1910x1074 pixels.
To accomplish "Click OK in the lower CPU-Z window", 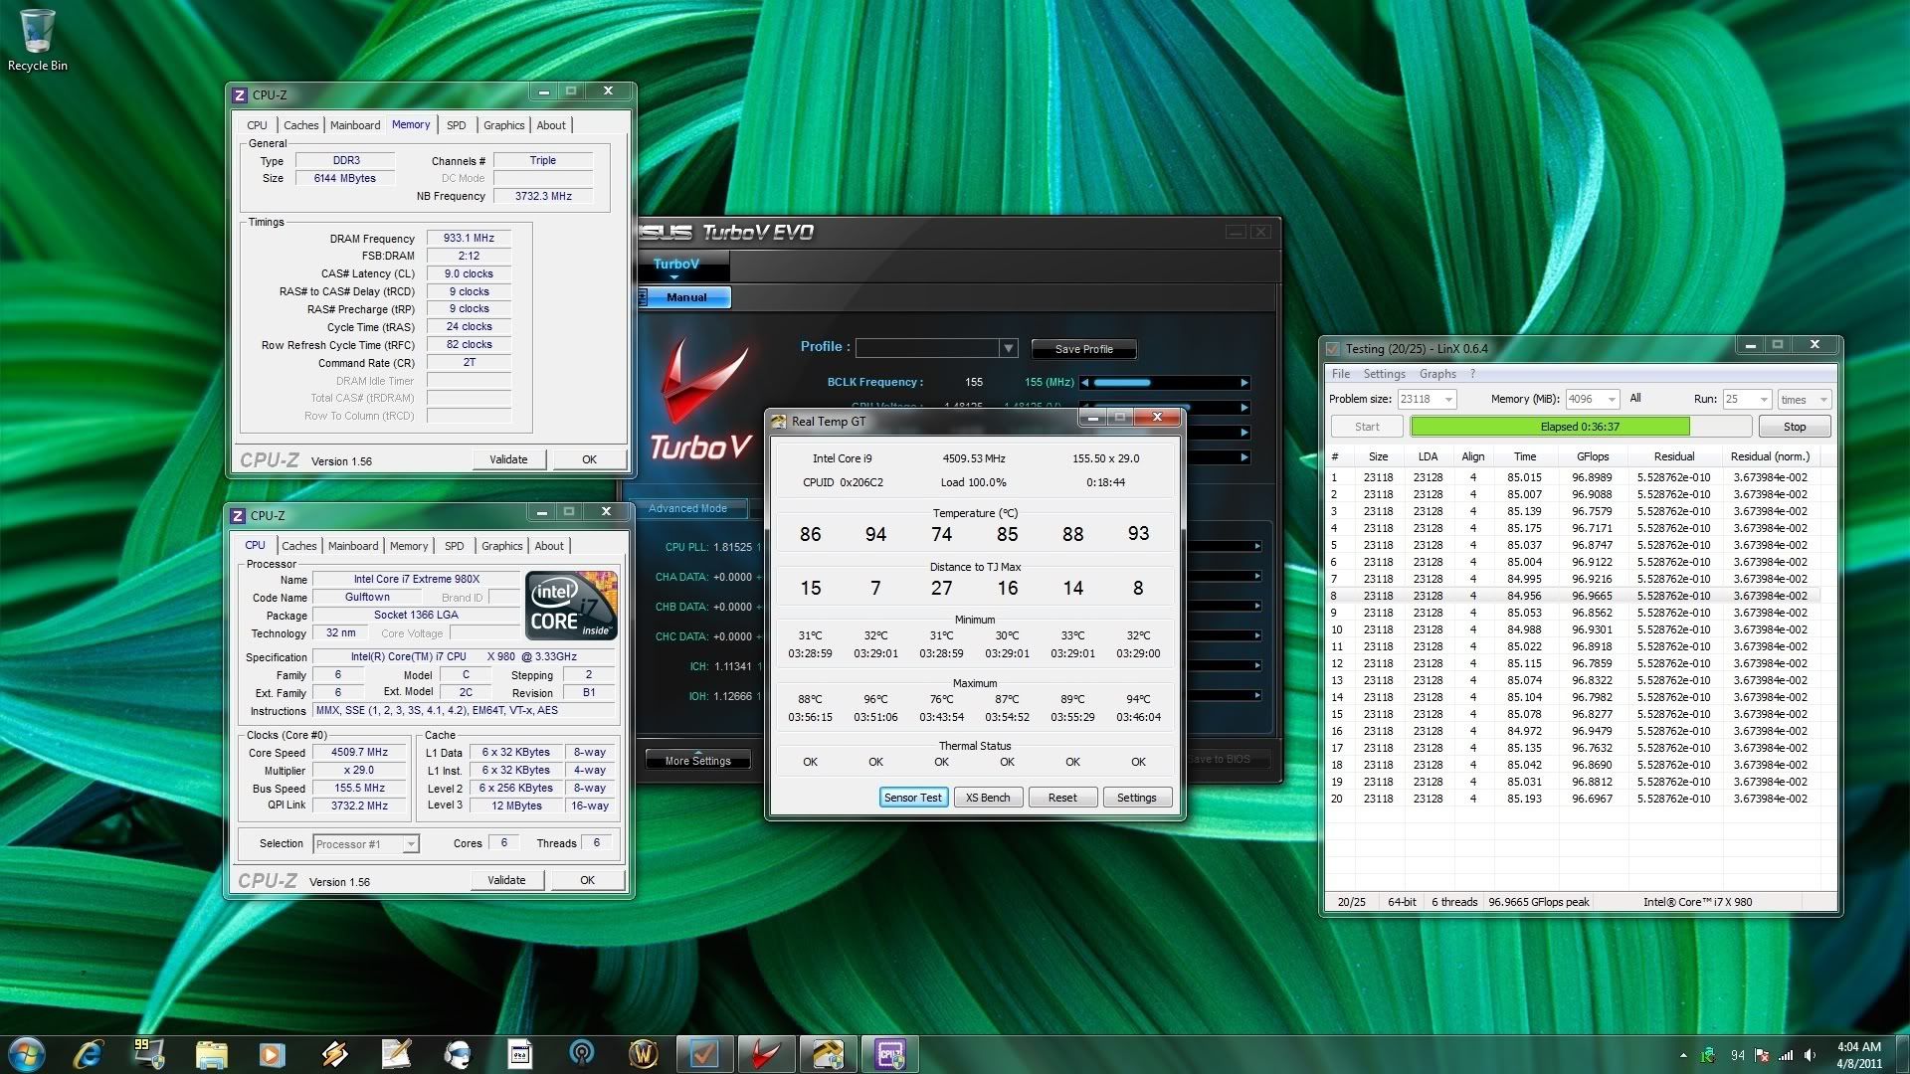I will [588, 880].
